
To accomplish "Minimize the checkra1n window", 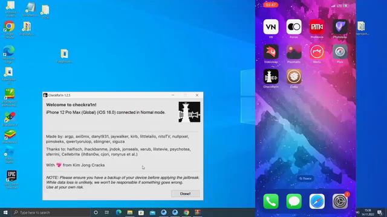I will (173, 95).
